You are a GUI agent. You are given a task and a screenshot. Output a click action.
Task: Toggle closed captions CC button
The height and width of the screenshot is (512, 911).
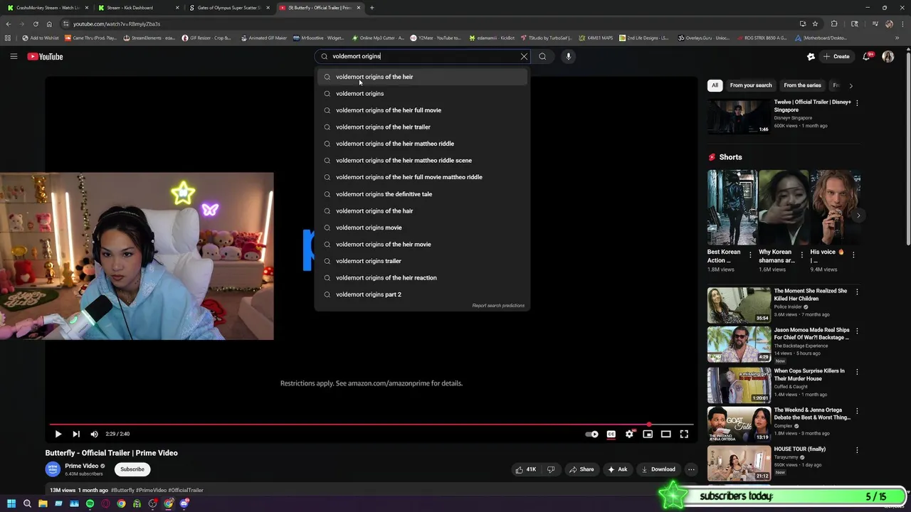(611, 434)
